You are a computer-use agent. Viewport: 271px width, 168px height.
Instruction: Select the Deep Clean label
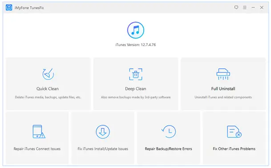(x=136, y=89)
